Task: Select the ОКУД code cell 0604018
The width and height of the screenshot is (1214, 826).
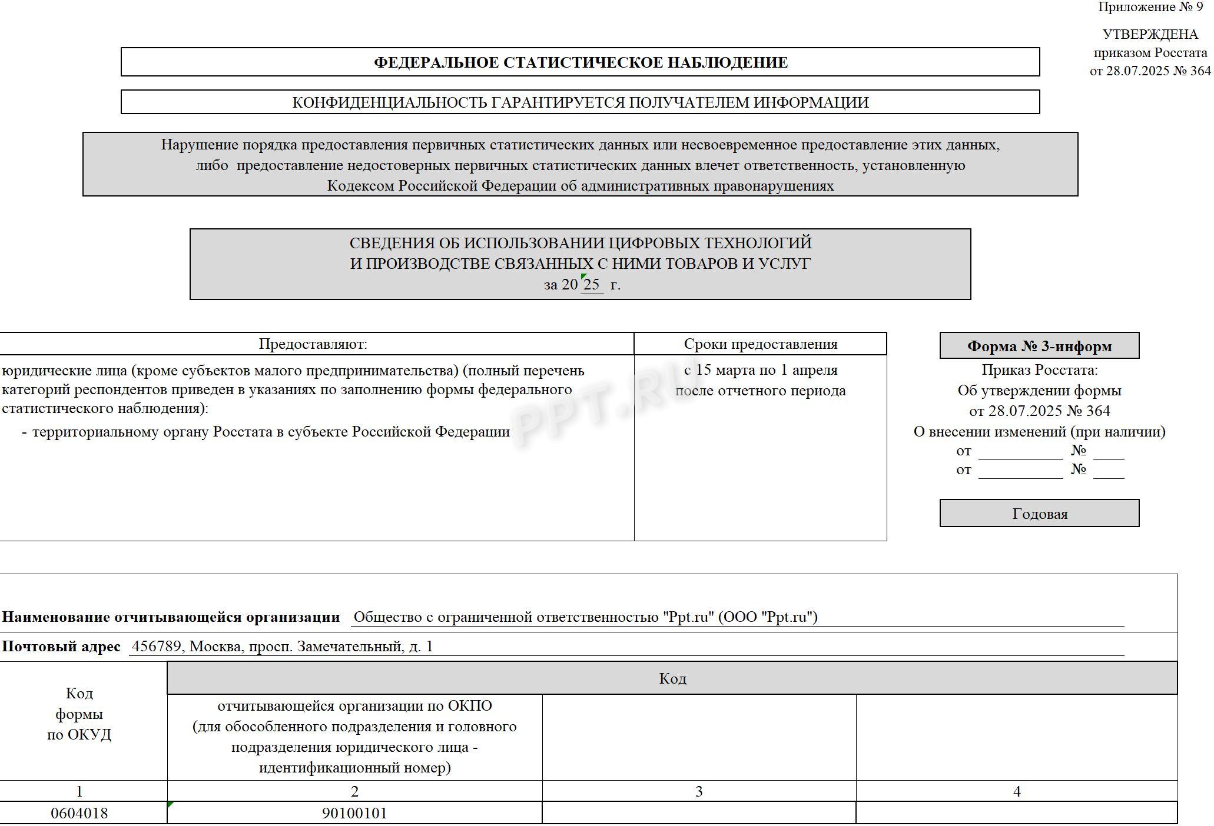Action: [79, 813]
